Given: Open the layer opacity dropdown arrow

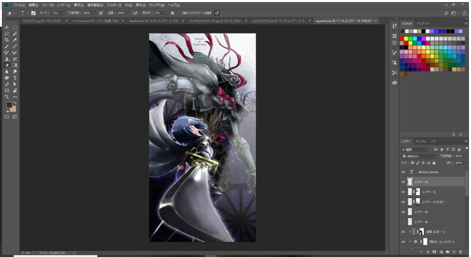Looking at the screenshot, I should click(x=466, y=157).
